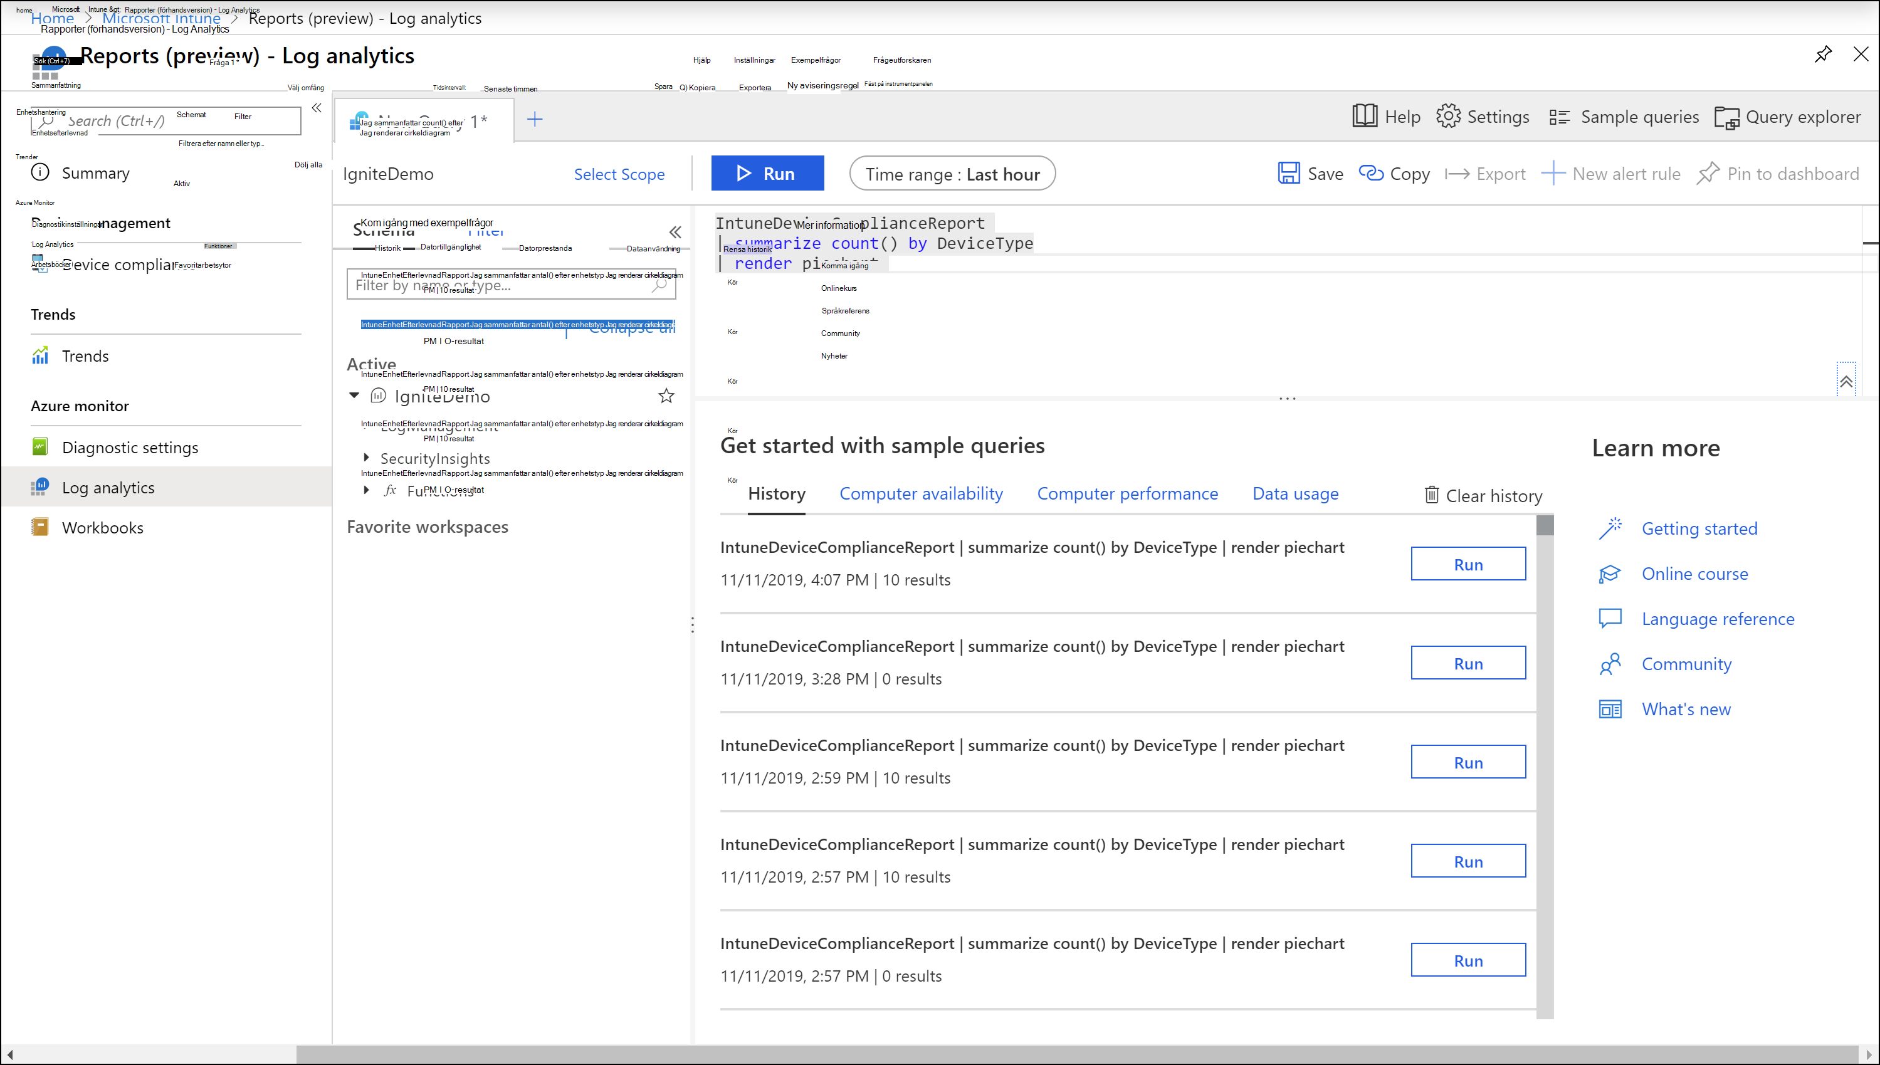Click the Online course link
1880x1065 pixels.
tap(1694, 573)
